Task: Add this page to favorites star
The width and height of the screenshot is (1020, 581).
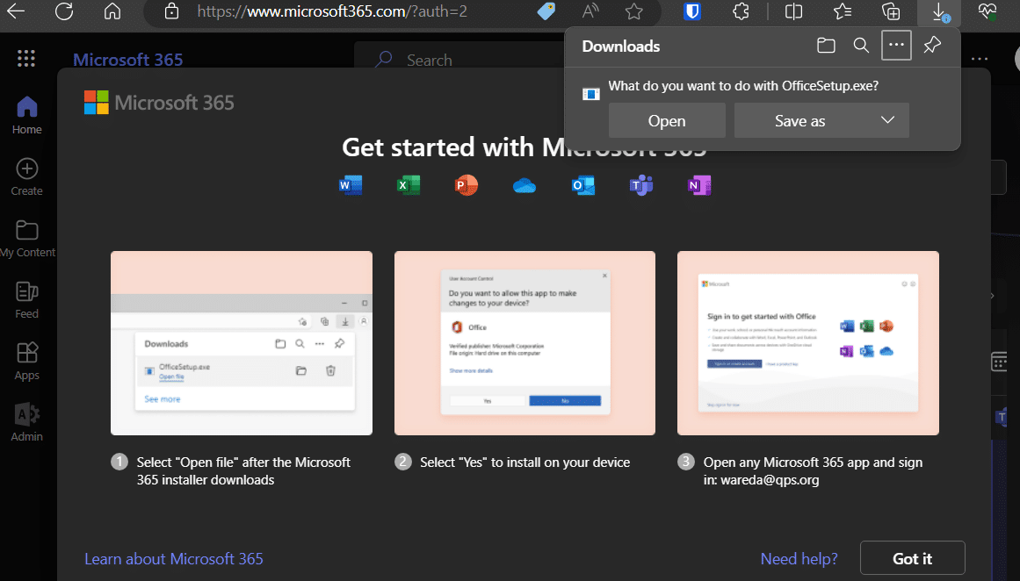Action: tap(633, 11)
